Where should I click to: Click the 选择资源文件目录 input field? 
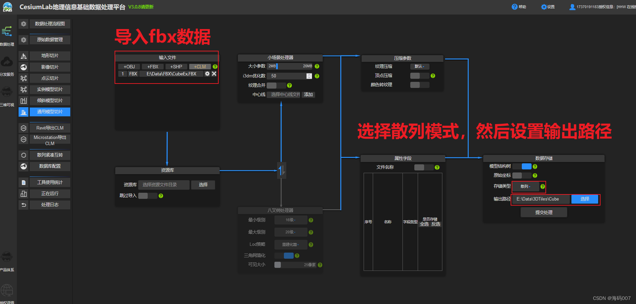pyautogui.click(x=164, y=185)
